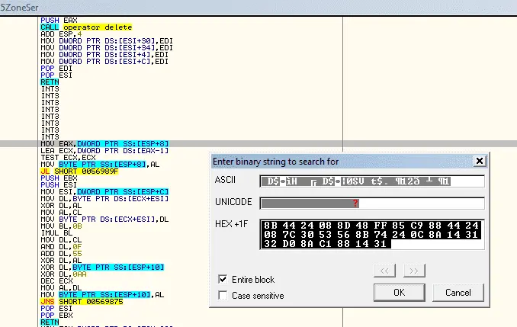The height and width of the screenshot is (327, 517).
Task: Select the first 'XOR DL,AL' instruction after PUSH ESI
Action: pos(61,206)
